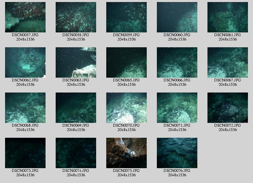Click the DSCN0068.JPG file name text
This screenshot has height=183, width=253.
click(25, 125)
